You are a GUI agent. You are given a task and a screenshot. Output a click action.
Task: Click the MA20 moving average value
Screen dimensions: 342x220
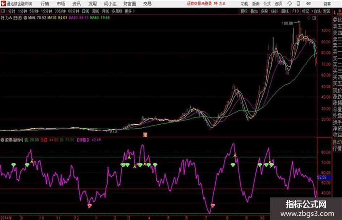[79, 18]
